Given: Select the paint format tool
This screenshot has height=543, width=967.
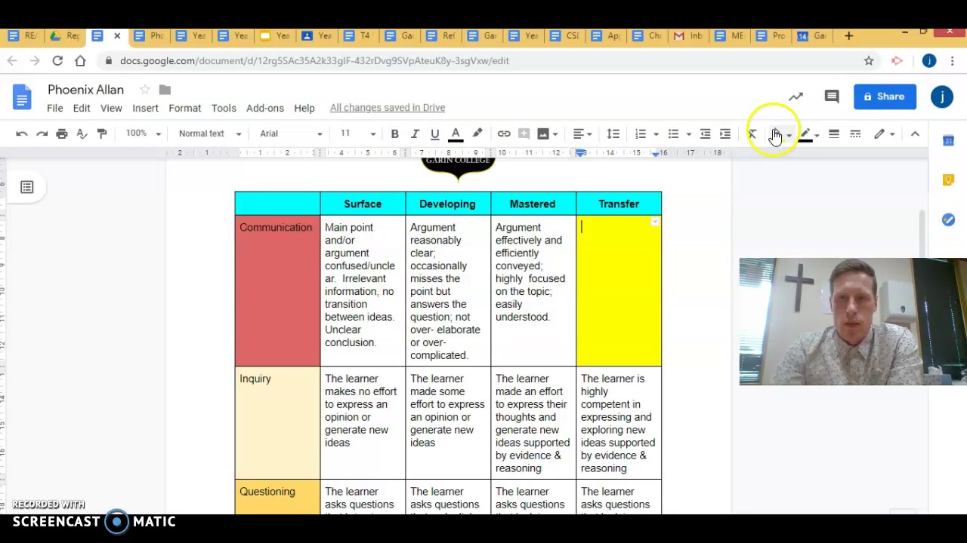Looking at the screenshot, I should [102, 133].
